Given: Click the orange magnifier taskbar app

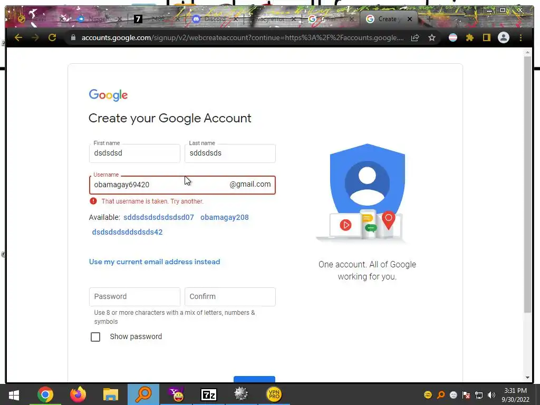Looking at the screenshot, I should pyautogui.click(x=143, y=394).
